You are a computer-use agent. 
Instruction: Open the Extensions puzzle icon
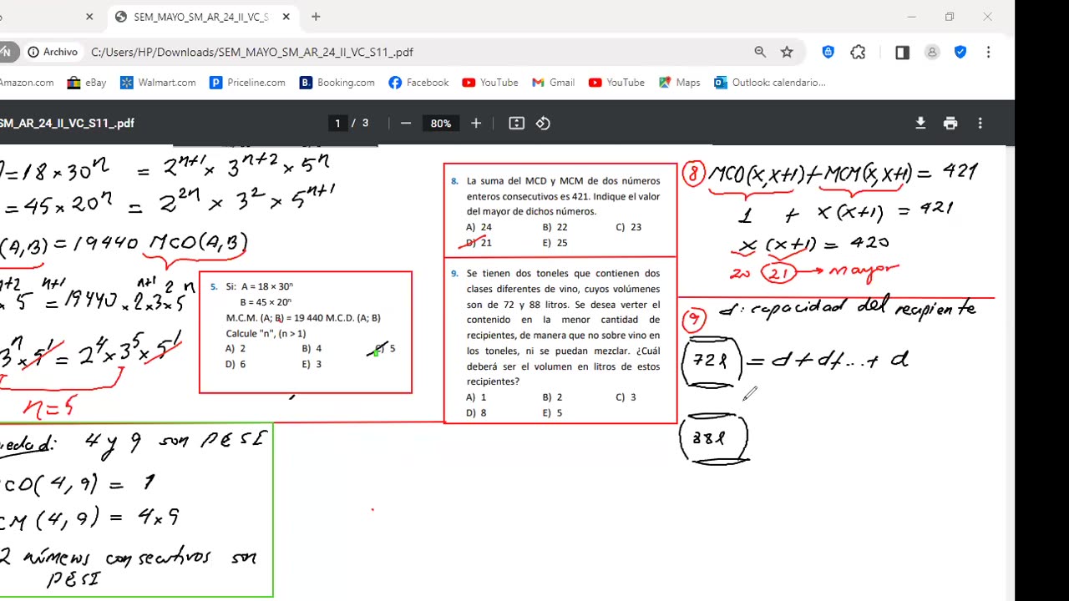858,52
